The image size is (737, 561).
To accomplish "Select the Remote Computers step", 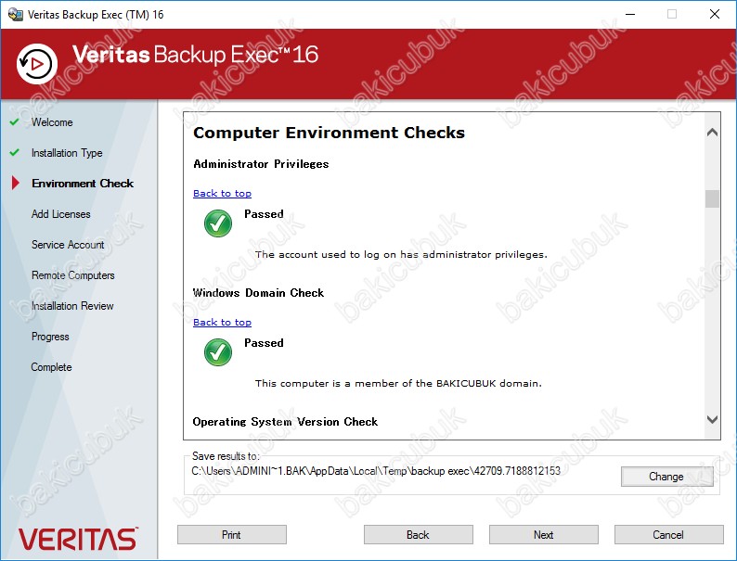I will coord(72,275).
